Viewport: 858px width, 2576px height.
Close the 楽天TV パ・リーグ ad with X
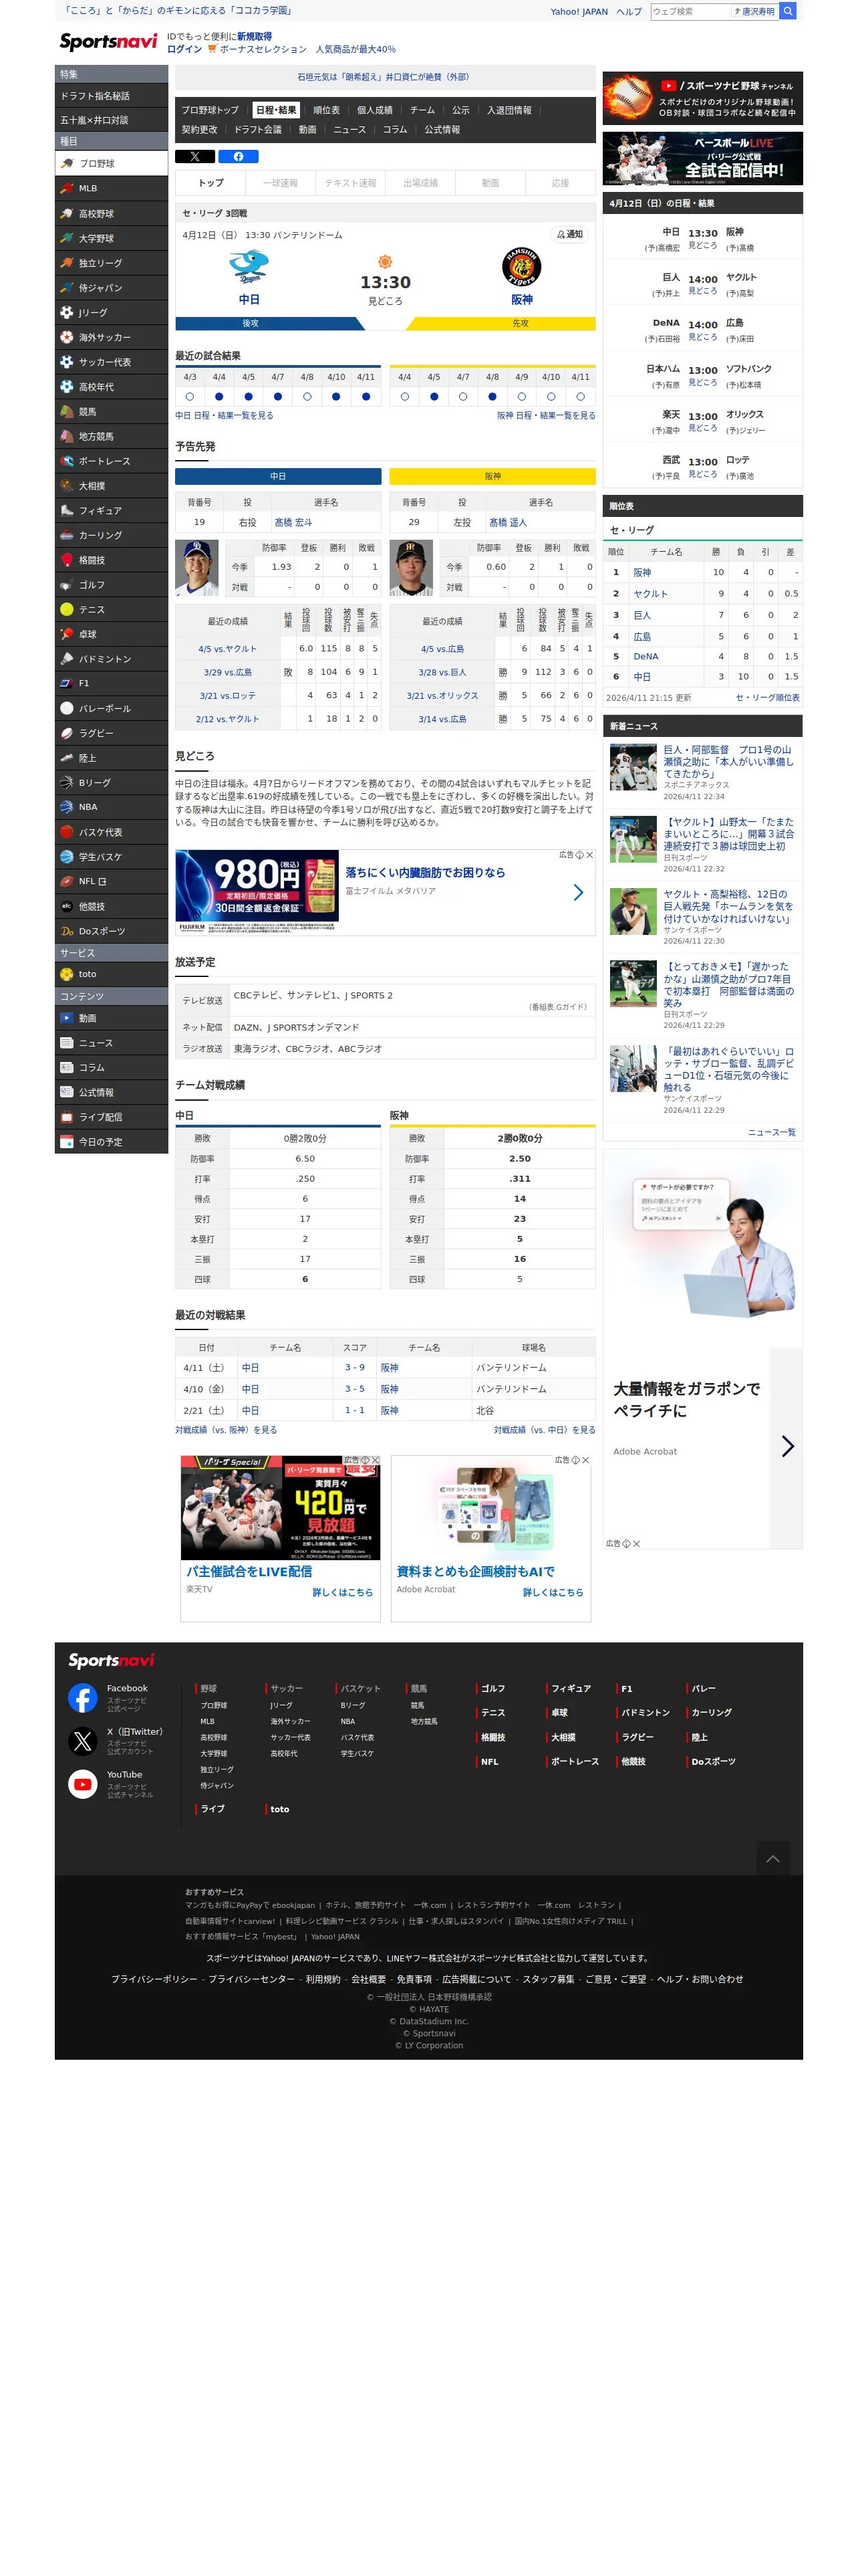pos(376,1460)
